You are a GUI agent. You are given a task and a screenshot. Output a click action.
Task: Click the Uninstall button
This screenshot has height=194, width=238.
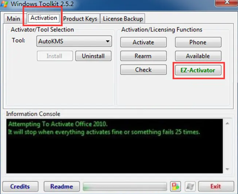coord(93,56)
